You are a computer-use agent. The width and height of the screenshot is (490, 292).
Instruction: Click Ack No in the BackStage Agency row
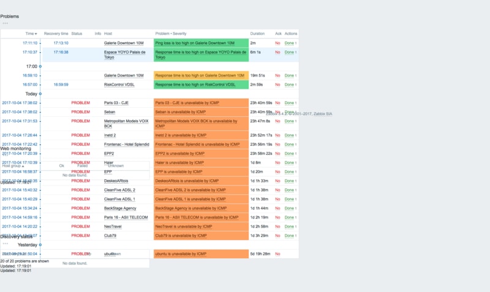(x=277, y=208)
